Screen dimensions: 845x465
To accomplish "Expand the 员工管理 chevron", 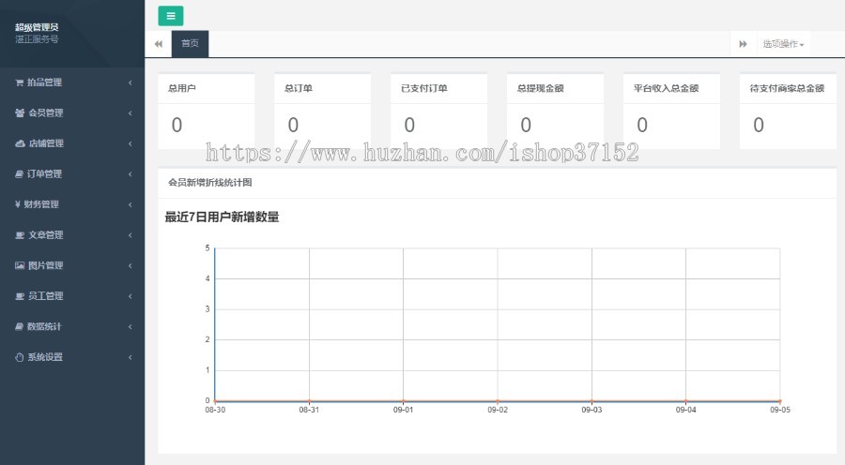I will (130, 296).
